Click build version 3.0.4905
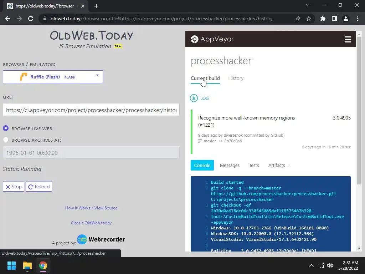365x274 pixels. (341, 118)
